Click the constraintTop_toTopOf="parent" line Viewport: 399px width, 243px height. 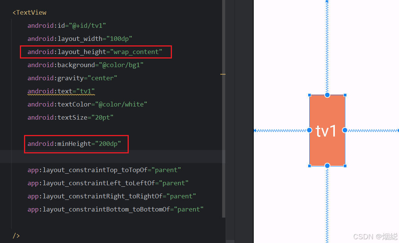[104, 169]
